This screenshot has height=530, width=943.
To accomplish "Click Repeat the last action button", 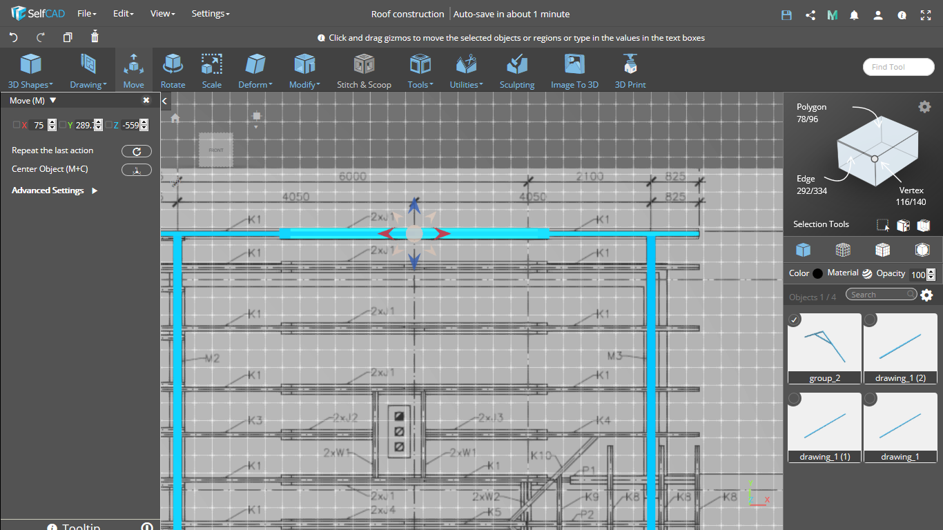I will coord(137,151).
